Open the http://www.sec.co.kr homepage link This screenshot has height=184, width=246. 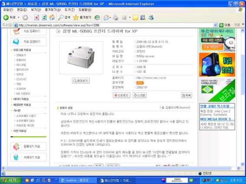point(151,78)
